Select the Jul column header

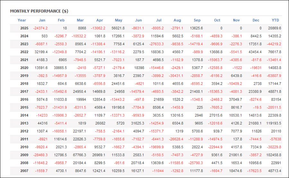click(x=158, y=20)
